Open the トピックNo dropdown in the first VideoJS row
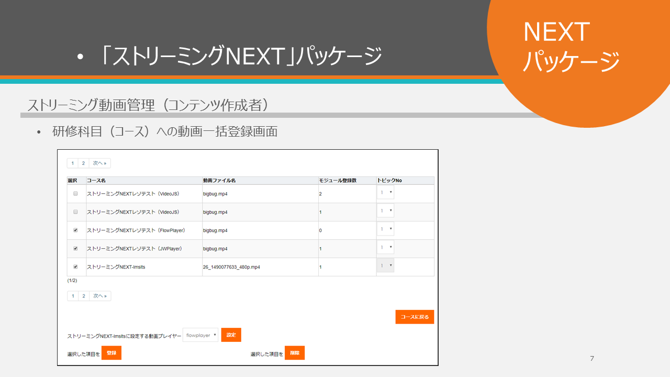The image size is (670, 377). pos(386,193)
